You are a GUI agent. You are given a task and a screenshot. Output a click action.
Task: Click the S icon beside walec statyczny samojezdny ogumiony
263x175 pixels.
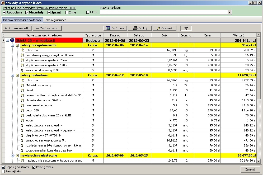pos(22,130)
